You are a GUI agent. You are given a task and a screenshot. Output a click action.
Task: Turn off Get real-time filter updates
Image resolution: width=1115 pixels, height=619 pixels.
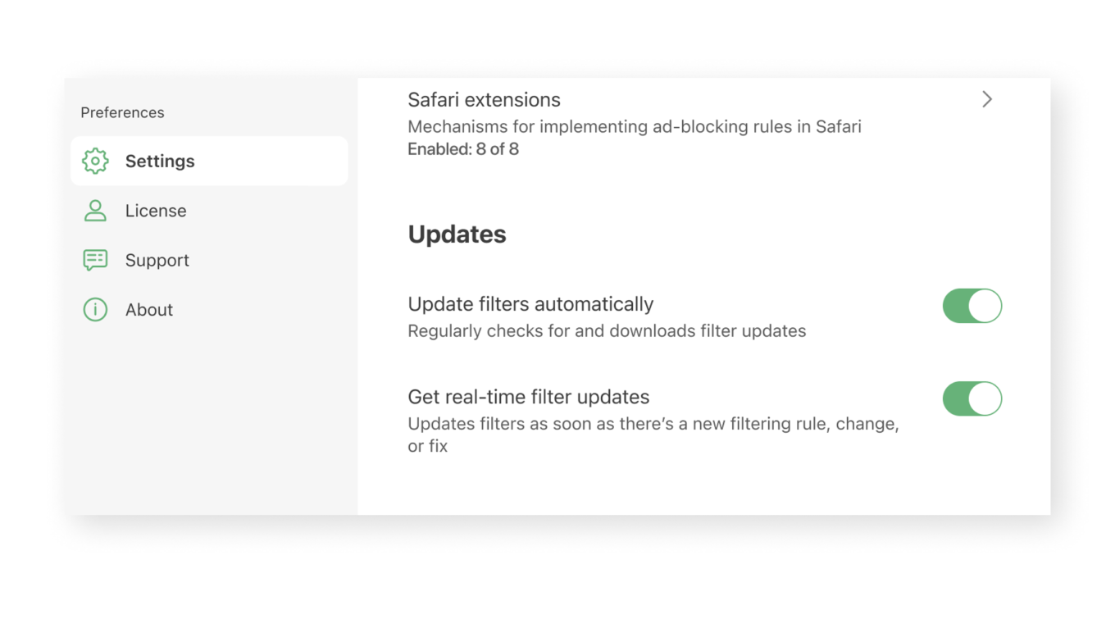(x=972, y=398)
